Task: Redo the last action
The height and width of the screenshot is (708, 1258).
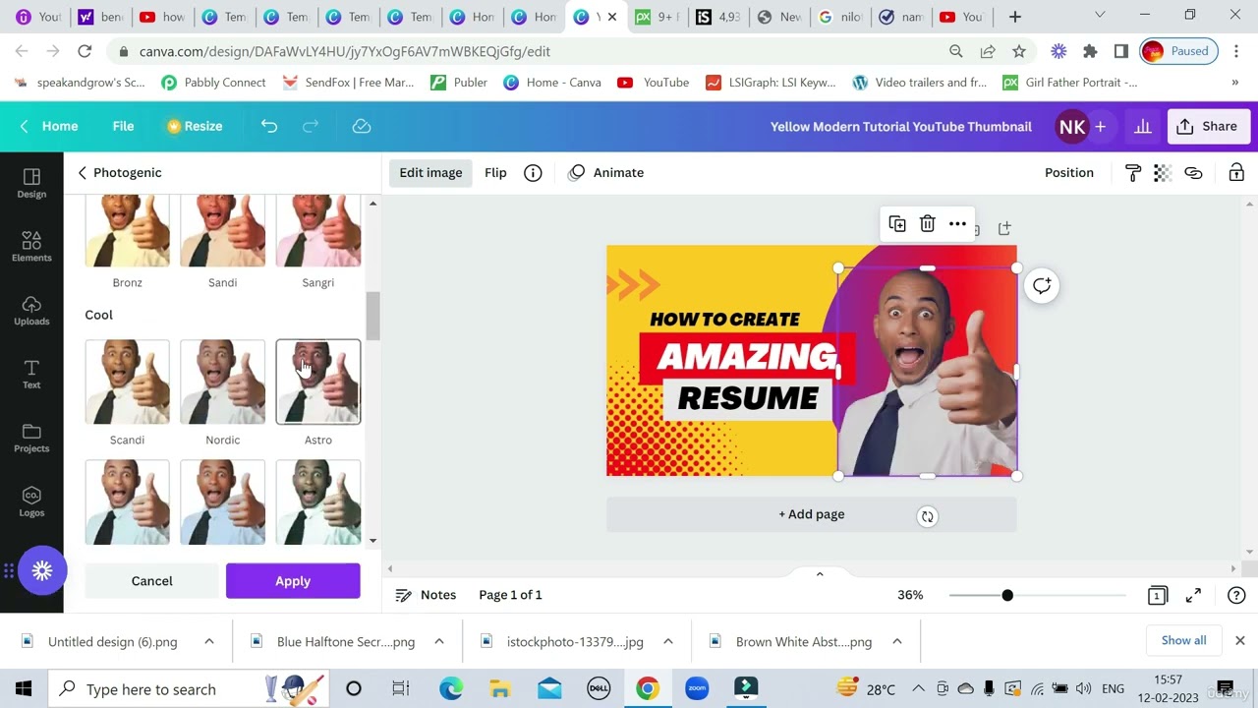Action: [x=311, y=126]
